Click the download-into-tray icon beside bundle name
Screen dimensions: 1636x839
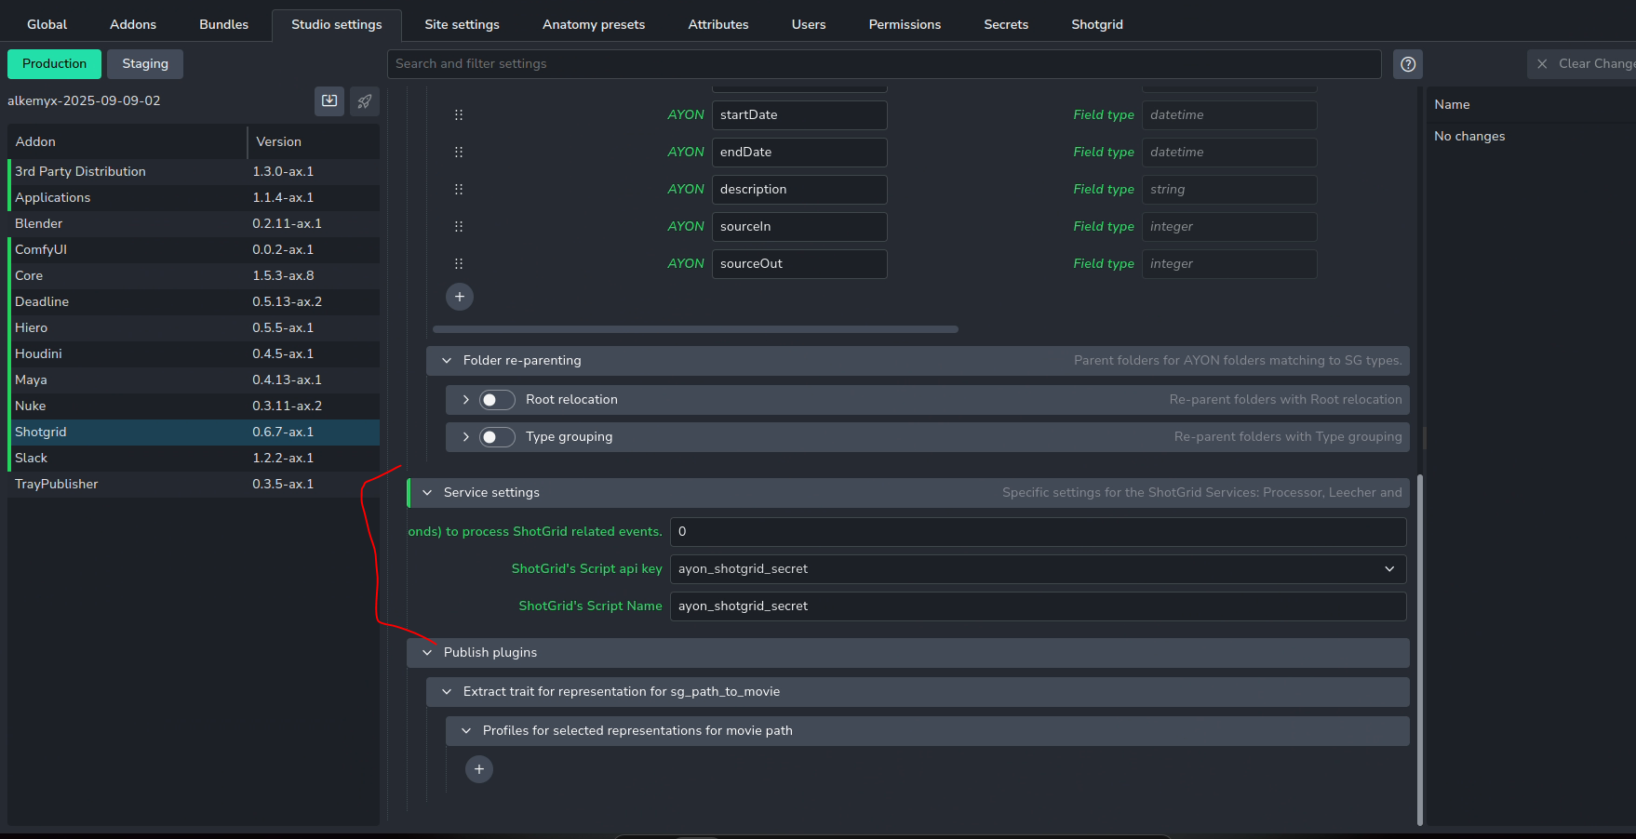pos(329,101)
